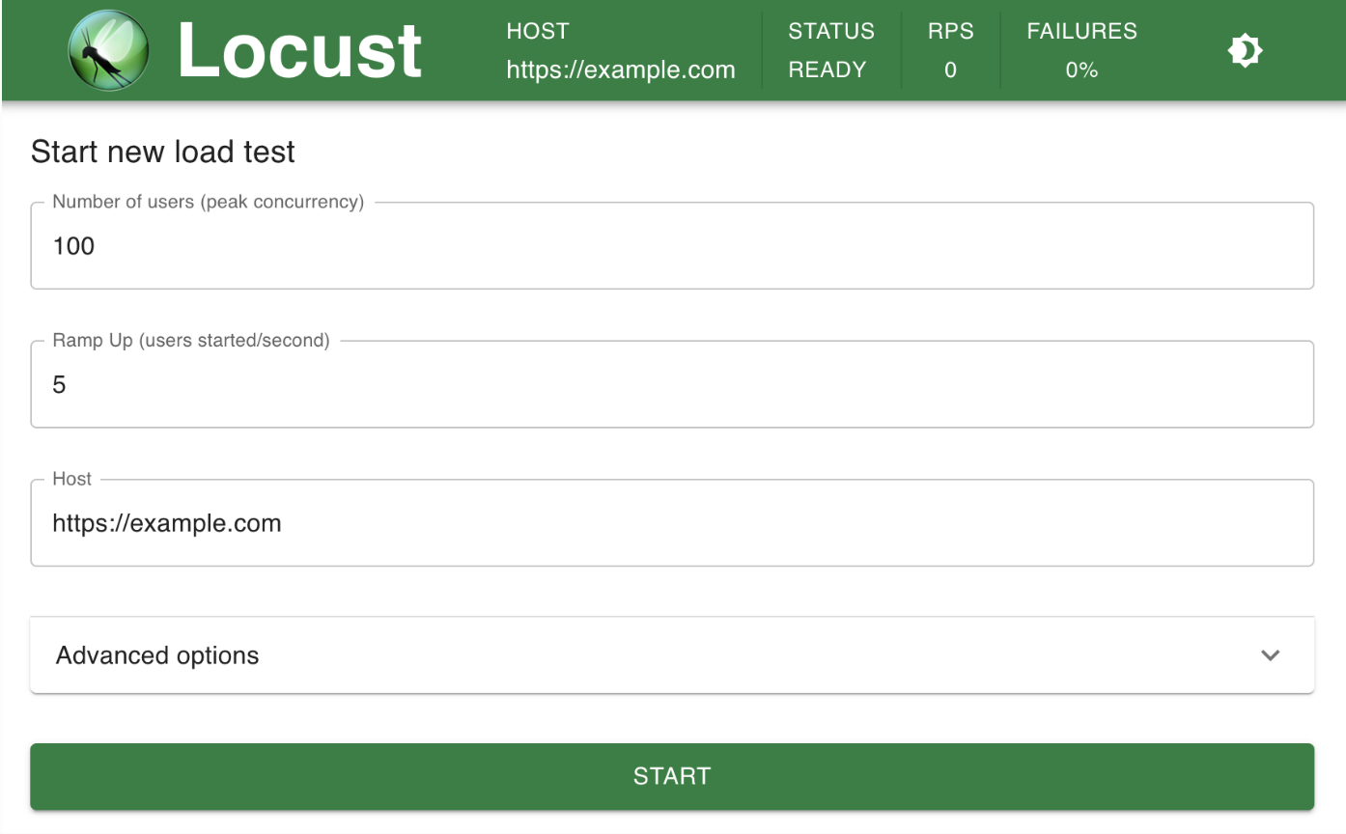Image resolution: width=1346 pixels, height=834 pixels.
Task: Click the FAILURES percentage indicator
Action: click(x=1080, y=50)
